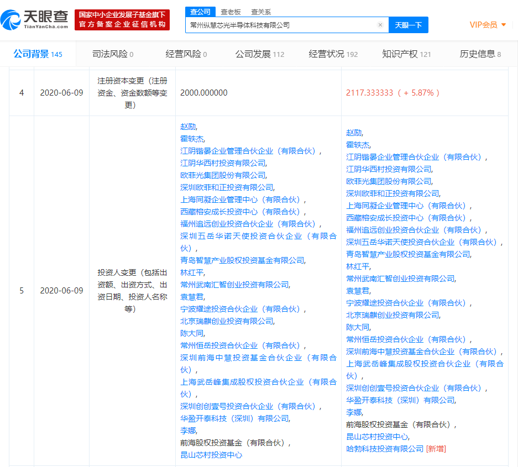Image resolution: width=518 pixels, height=467 pixels.
Task: Click the 国家中小企业发展子基金 red banner
Action: (122, 19)
